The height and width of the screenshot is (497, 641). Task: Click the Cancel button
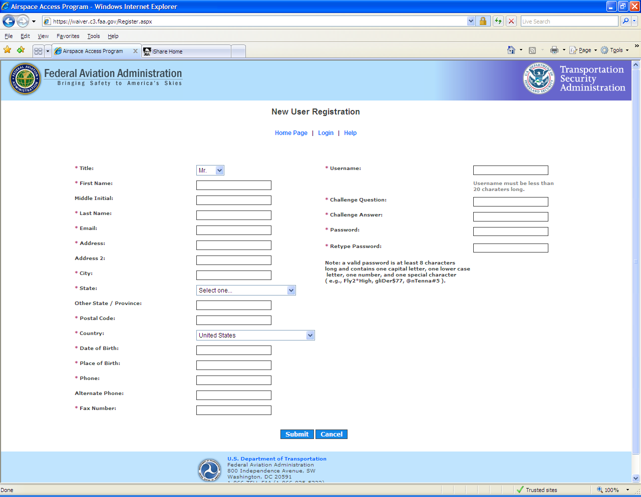tap(332, 434)
